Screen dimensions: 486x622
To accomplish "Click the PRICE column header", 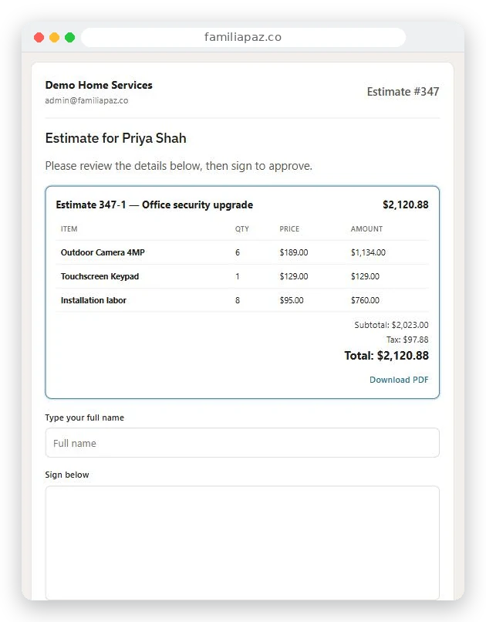I will point(289,229).
